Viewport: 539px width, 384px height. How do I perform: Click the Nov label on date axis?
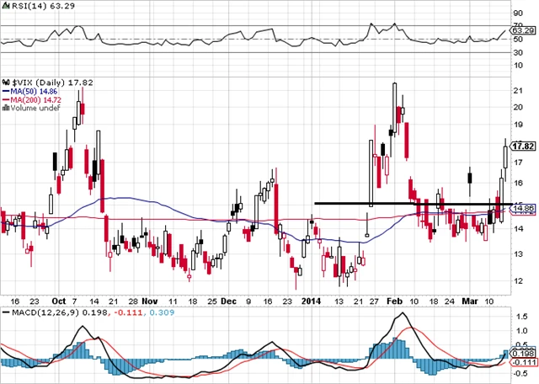[148, 300]
